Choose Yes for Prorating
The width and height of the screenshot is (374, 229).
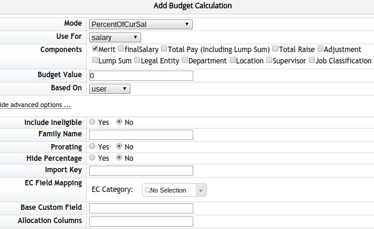92,146
